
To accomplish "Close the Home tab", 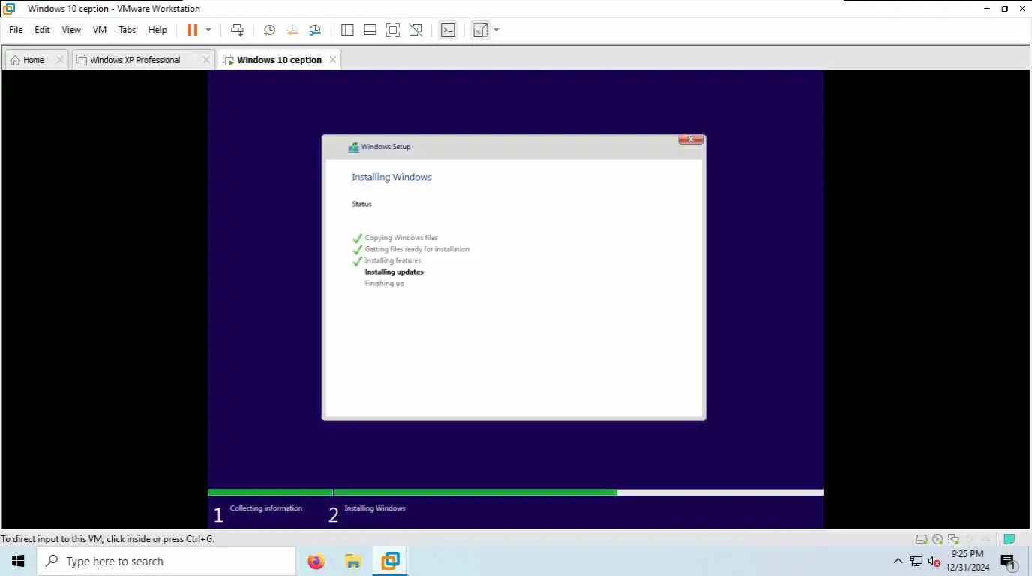I will pyautogui.click(x=60, y=60).
